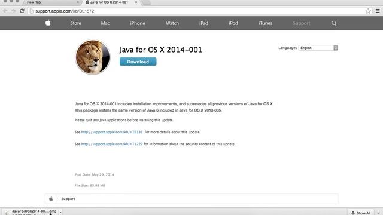The height and width of the screenshot is (215, 383).
Task: Click the Post Date: May 29, 2014 text
Action: tap(95, 174)
